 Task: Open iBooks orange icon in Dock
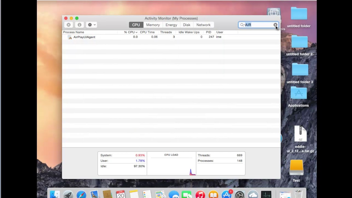point(213,194)
